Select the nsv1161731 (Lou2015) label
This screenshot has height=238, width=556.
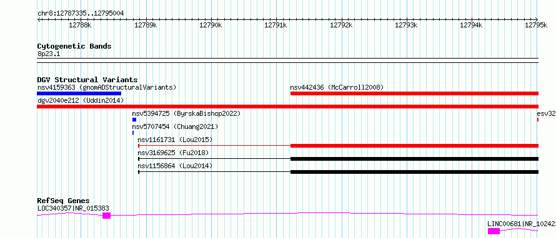pyautogui.click(x=175, y=140)
